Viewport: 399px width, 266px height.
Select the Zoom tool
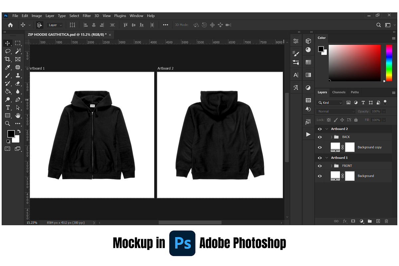pyautogui.click(x=8, y=123)
